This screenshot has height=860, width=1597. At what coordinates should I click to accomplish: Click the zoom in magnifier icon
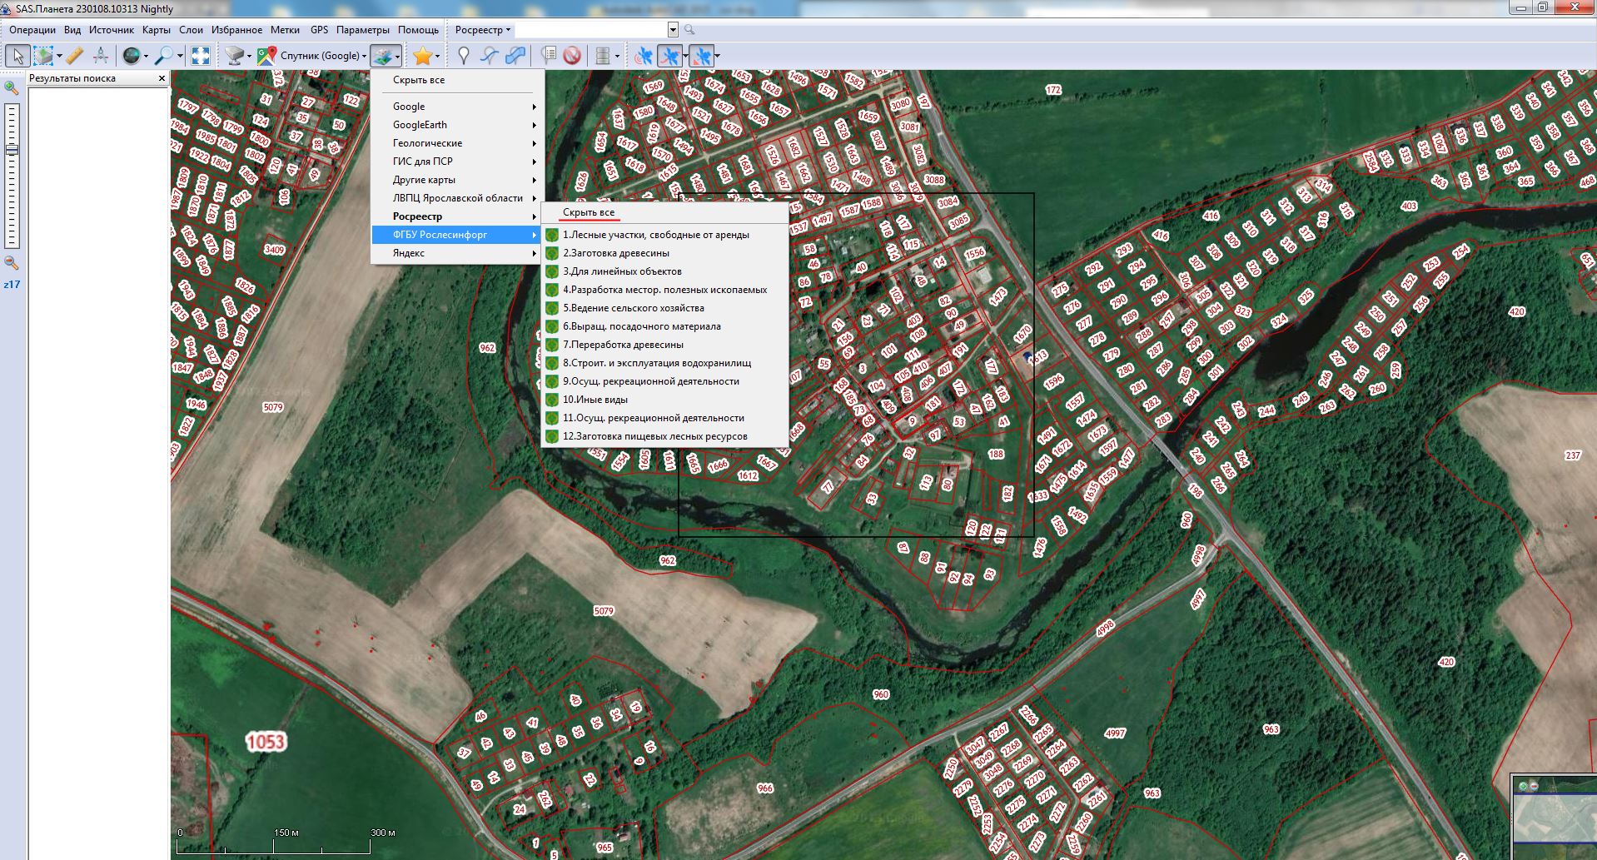click(x=12, y=87)
